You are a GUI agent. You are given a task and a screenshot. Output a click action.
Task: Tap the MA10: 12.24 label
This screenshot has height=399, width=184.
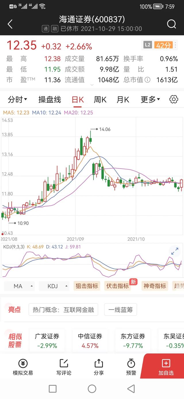47,113
